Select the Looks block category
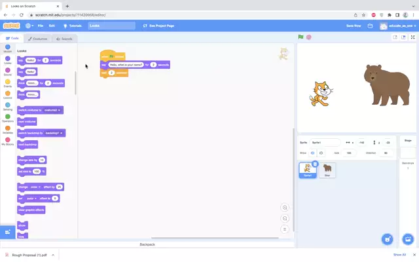Screen dimensions: 419x262 click(8, 60)
